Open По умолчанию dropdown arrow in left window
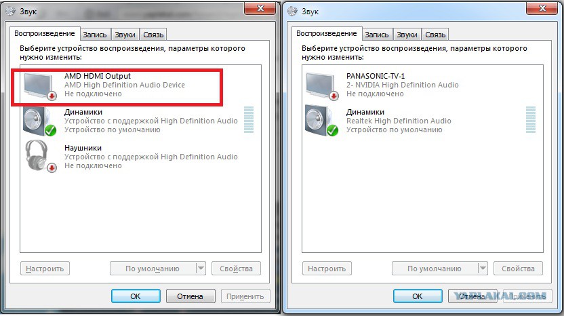564x316 pixels. [x=201, y=269]
